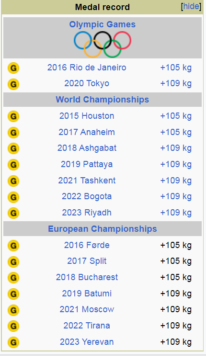Collapse medal record with hide toggle

tap(191, 7)
